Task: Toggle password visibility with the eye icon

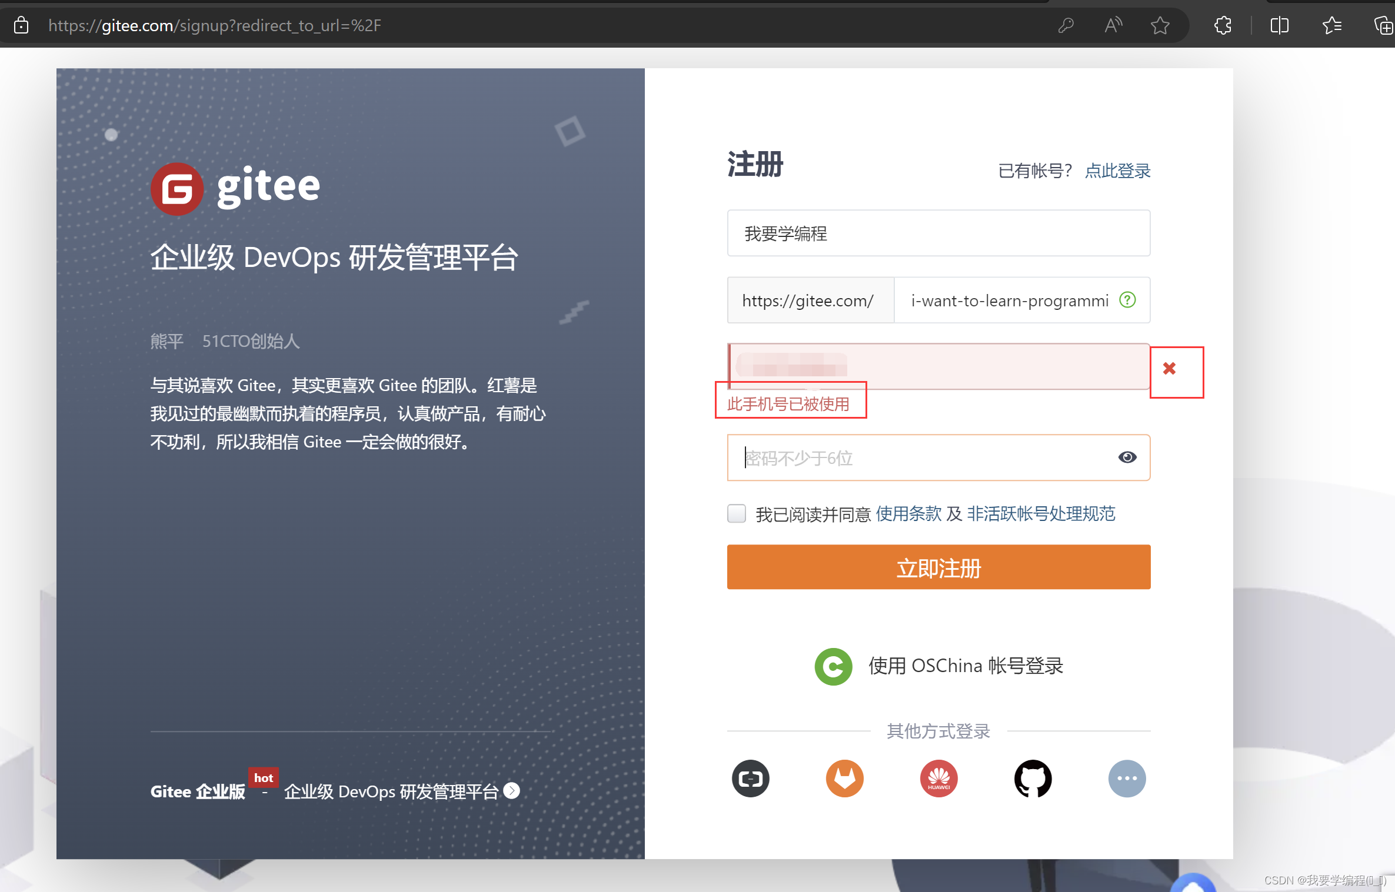Action: (1127, 457)
